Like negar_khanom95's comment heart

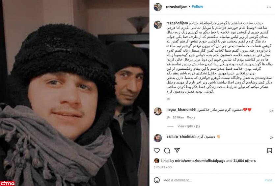tap(271, 111)
